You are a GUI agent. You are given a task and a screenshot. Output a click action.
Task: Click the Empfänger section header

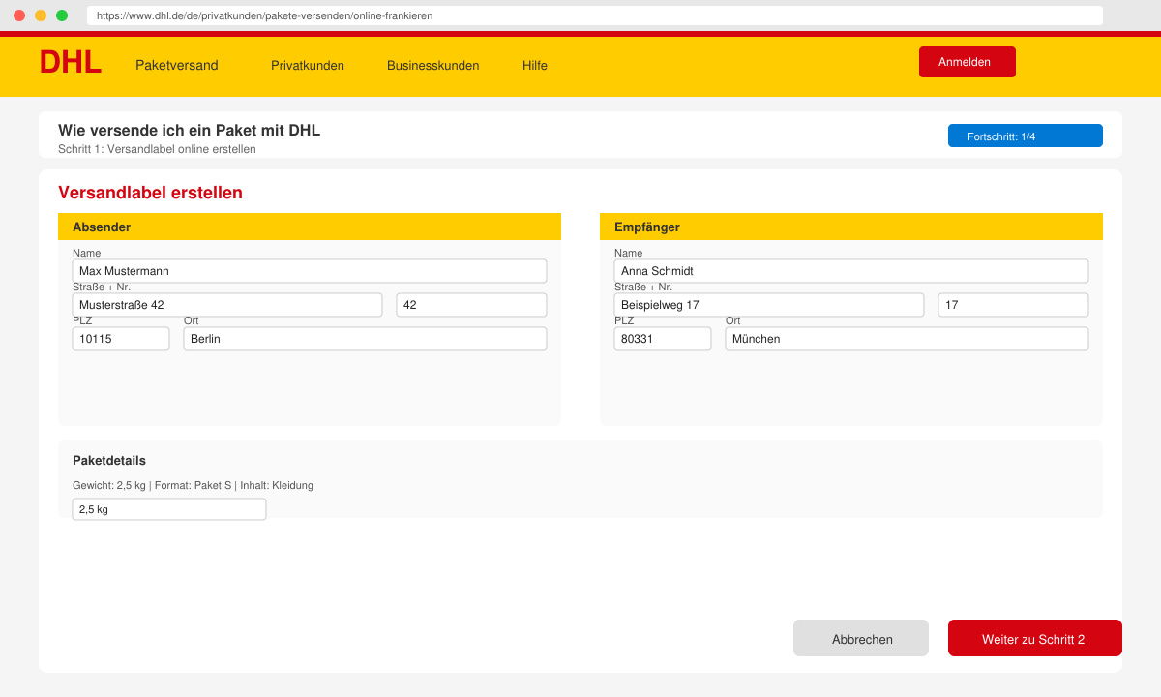[851, 227]
